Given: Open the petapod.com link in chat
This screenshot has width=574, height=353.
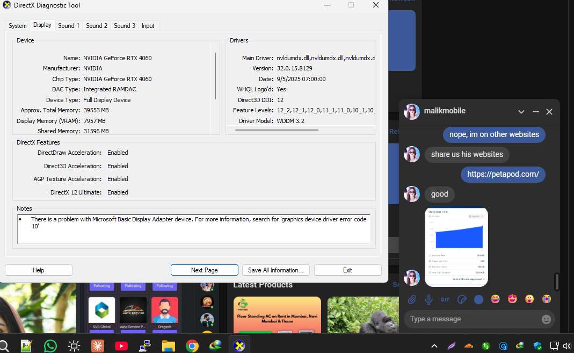Looking at the screenshot, I should click(x=503, y=174).
